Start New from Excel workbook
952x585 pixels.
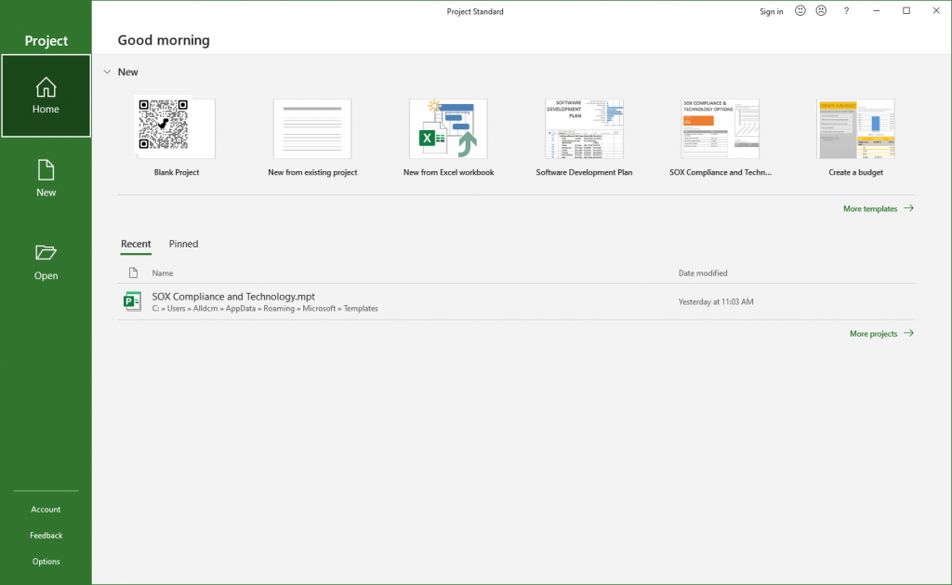click(x=448, y=128)
